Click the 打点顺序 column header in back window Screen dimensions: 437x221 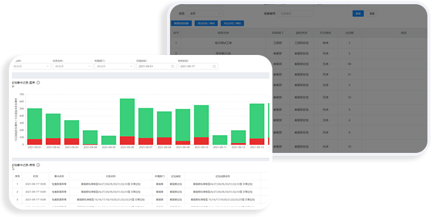point(326,33)
